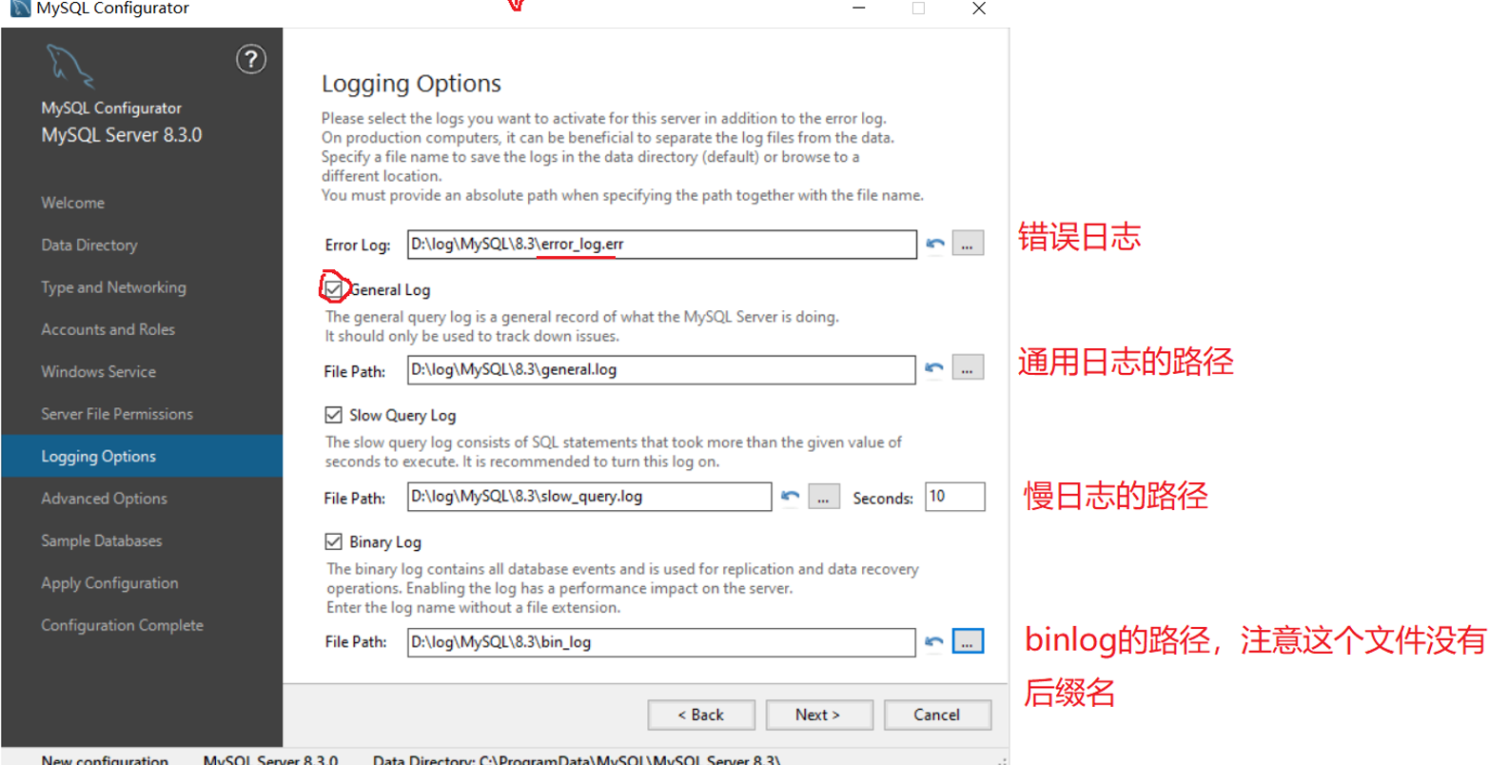
Task: Open the Apply Configuration step
Action: point(109,583)
